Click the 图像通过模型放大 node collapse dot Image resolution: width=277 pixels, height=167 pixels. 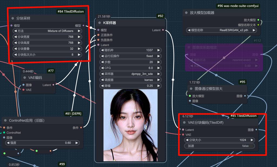pyautogui.click(x=191, y=89)
